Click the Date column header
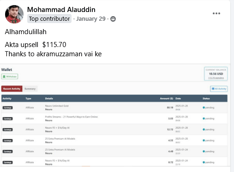This screenshot has height=172, width=234. 178,99
